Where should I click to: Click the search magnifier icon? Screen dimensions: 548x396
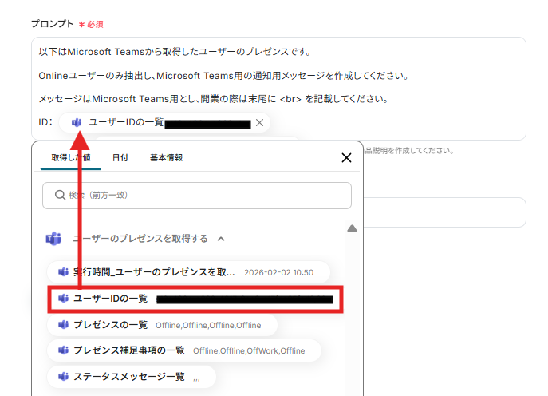[x=60, y=195]
